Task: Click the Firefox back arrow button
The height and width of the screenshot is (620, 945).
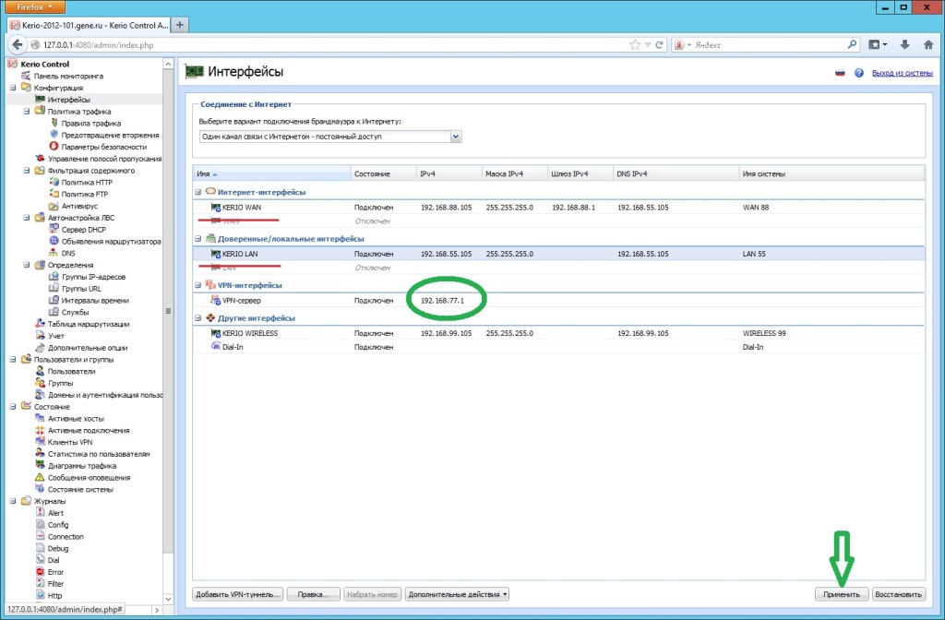Action: (17, 44)
